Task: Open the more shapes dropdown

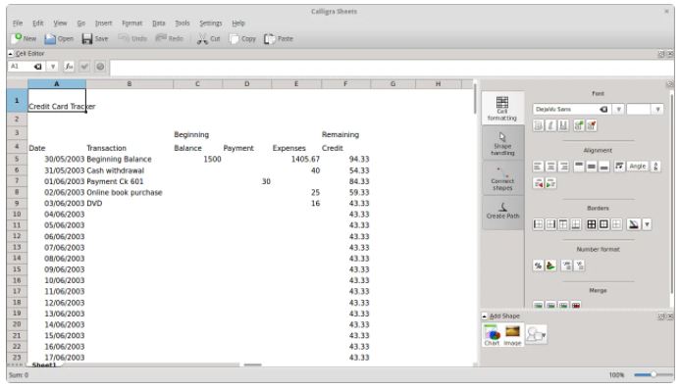Action: click(537, 335)
